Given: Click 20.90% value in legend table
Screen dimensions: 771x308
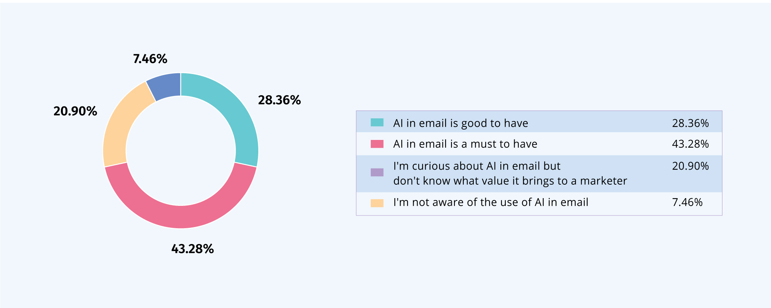Looking at the screenshot, I should (x=690, y=166).
